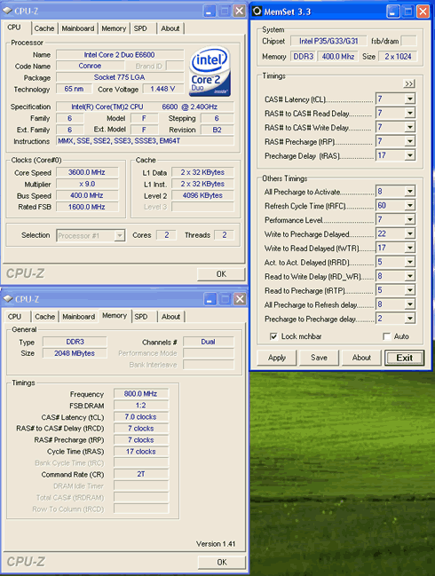Open the SPD tab in Memory window

(x=141, y=317)
